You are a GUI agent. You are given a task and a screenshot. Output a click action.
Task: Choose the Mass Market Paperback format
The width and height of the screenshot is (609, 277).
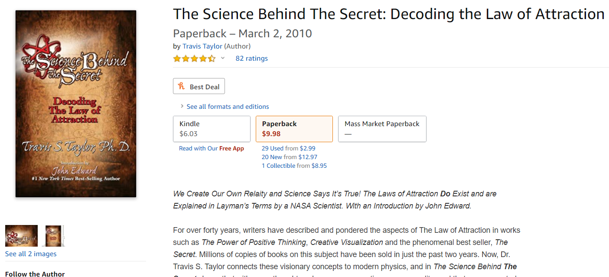coord(382,129)
